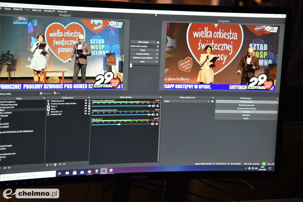
Task: Toggle visibility of Obraz 2 source
Action: pyautogui.click(x=86, y=106)
